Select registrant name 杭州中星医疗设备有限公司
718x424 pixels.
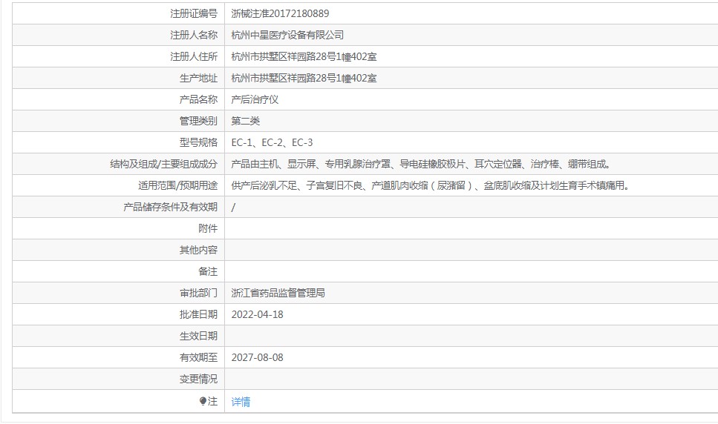click(287, 35)
